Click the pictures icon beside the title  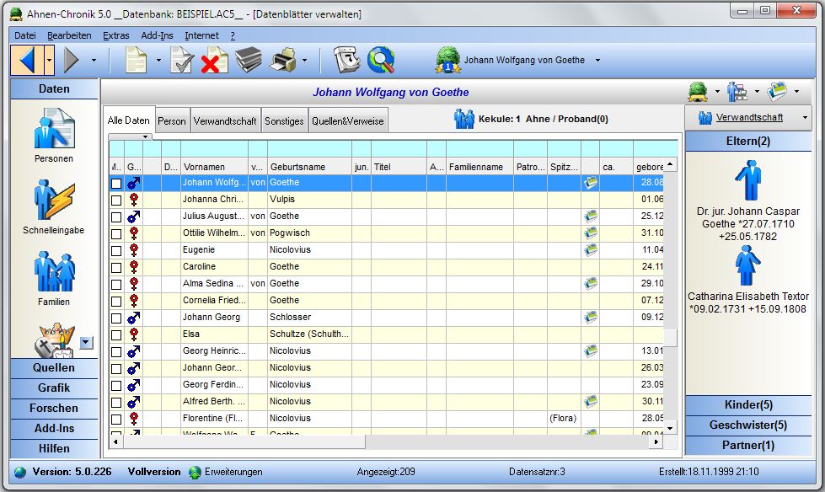pyautogui.click(x=777, y=92)
